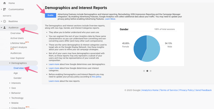Click Learn more about user interest categories
Screen dimensions: 214x109
point(54,68)
